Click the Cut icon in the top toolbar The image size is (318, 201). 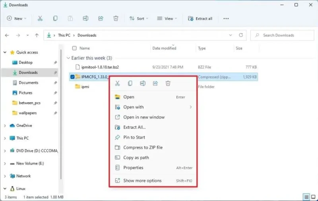point(40,18)
